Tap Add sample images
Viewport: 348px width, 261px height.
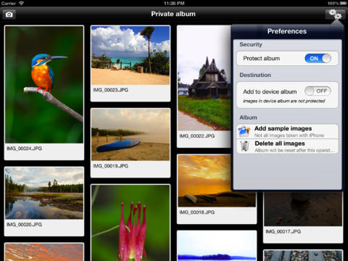pos(287,131)
